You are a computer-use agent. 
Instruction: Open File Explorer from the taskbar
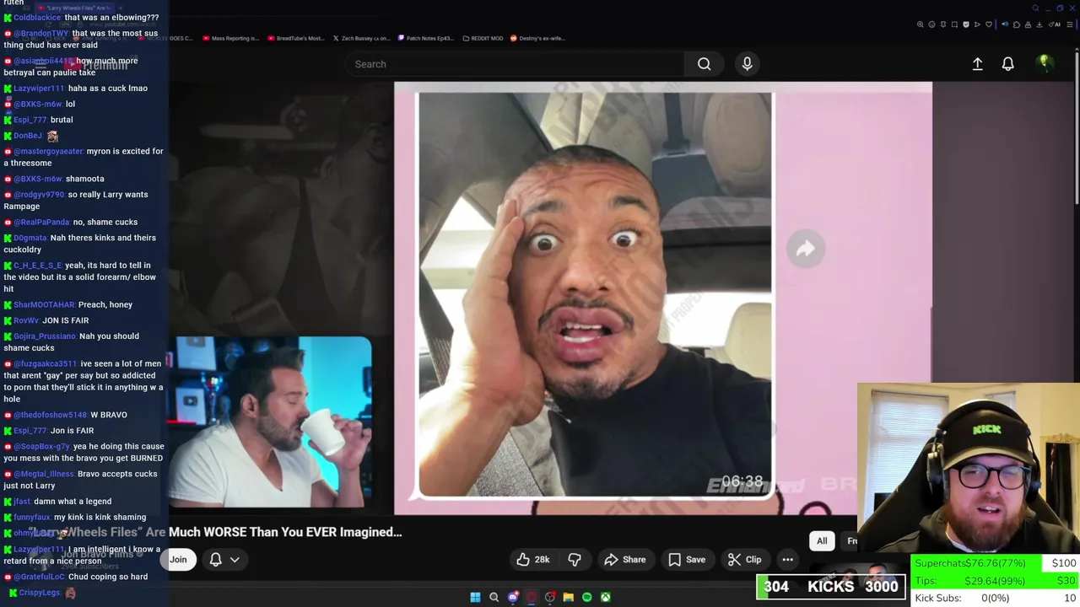(x=568, y=597)
